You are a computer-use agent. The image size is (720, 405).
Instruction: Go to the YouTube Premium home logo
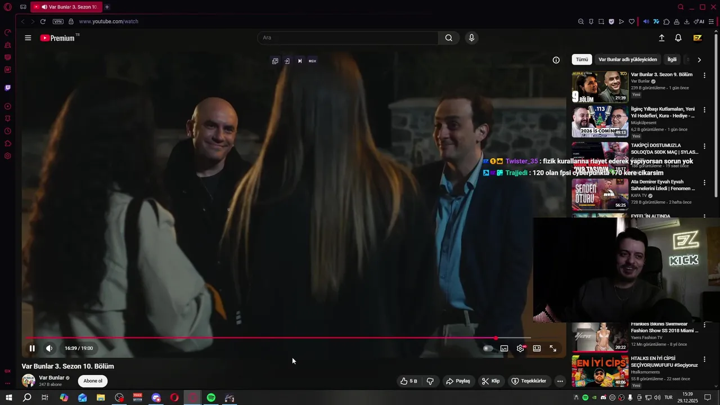(x=57, y=38)
